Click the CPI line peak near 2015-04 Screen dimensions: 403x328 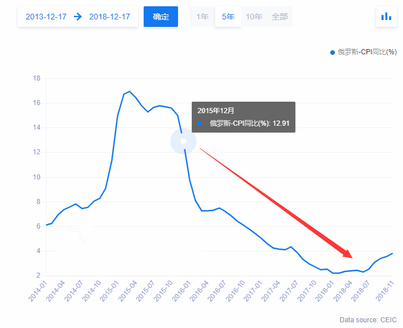[129, 91]
